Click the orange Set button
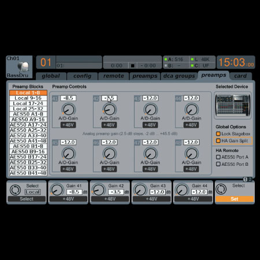This screenshot has width=260, height=260. click(x=235, y=199)
